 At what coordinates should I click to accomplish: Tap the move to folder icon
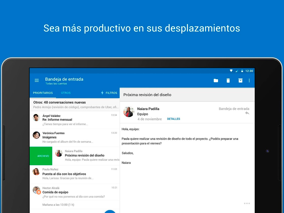point(216,81)
